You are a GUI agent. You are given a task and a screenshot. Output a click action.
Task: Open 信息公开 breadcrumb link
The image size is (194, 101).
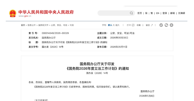pos(32,25)
